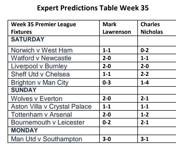Click the Expert Predictions Table Week 35 title
176x149 pixels.
tap(93, 8)
